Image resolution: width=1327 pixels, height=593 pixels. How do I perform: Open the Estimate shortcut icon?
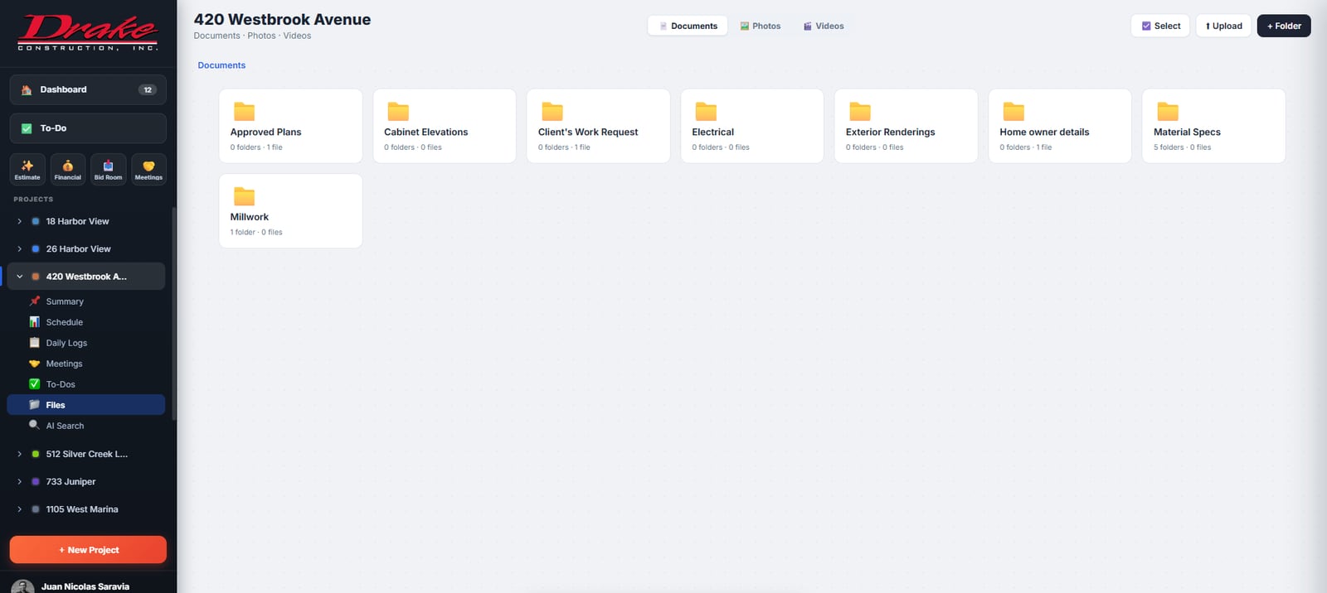[x=27, y=169]
